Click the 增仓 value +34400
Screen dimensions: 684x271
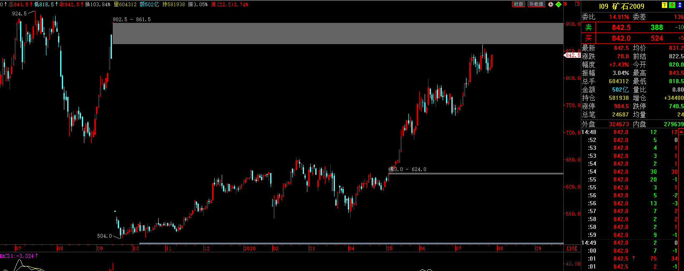(x=674, y=98)
